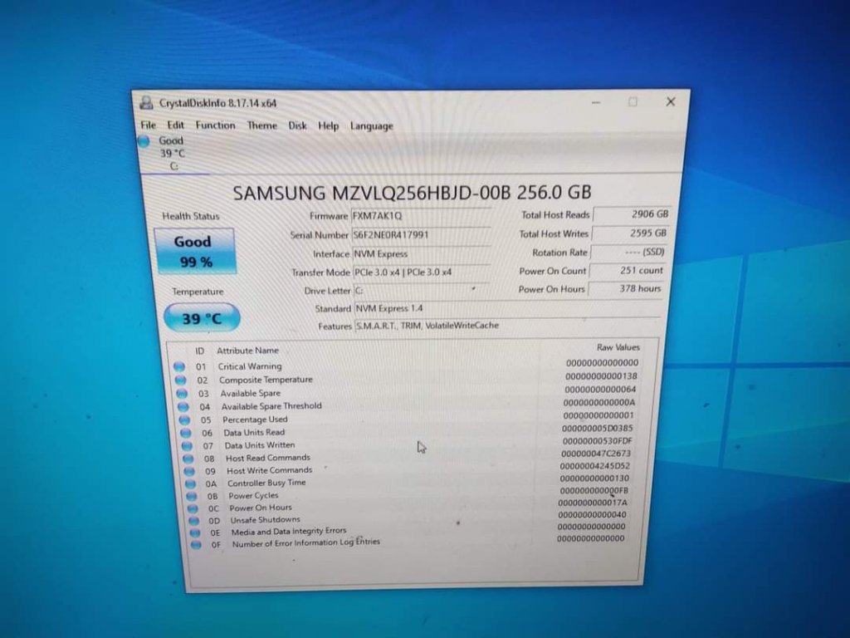Open the Edit menu
The height and width of the screenshot is (638, 850).
(176, 125)
